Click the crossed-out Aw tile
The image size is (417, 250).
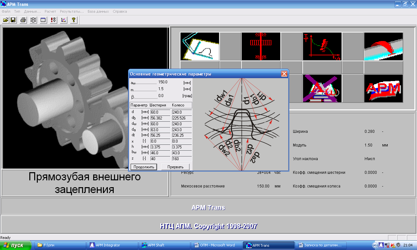(322, 88)
